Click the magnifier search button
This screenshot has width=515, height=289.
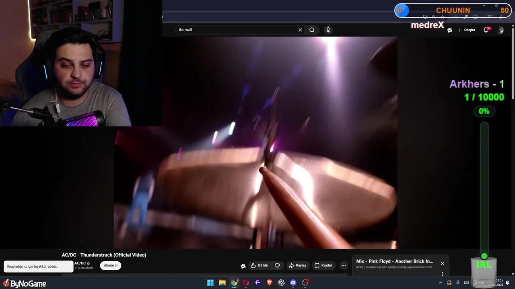click(312, 30)
